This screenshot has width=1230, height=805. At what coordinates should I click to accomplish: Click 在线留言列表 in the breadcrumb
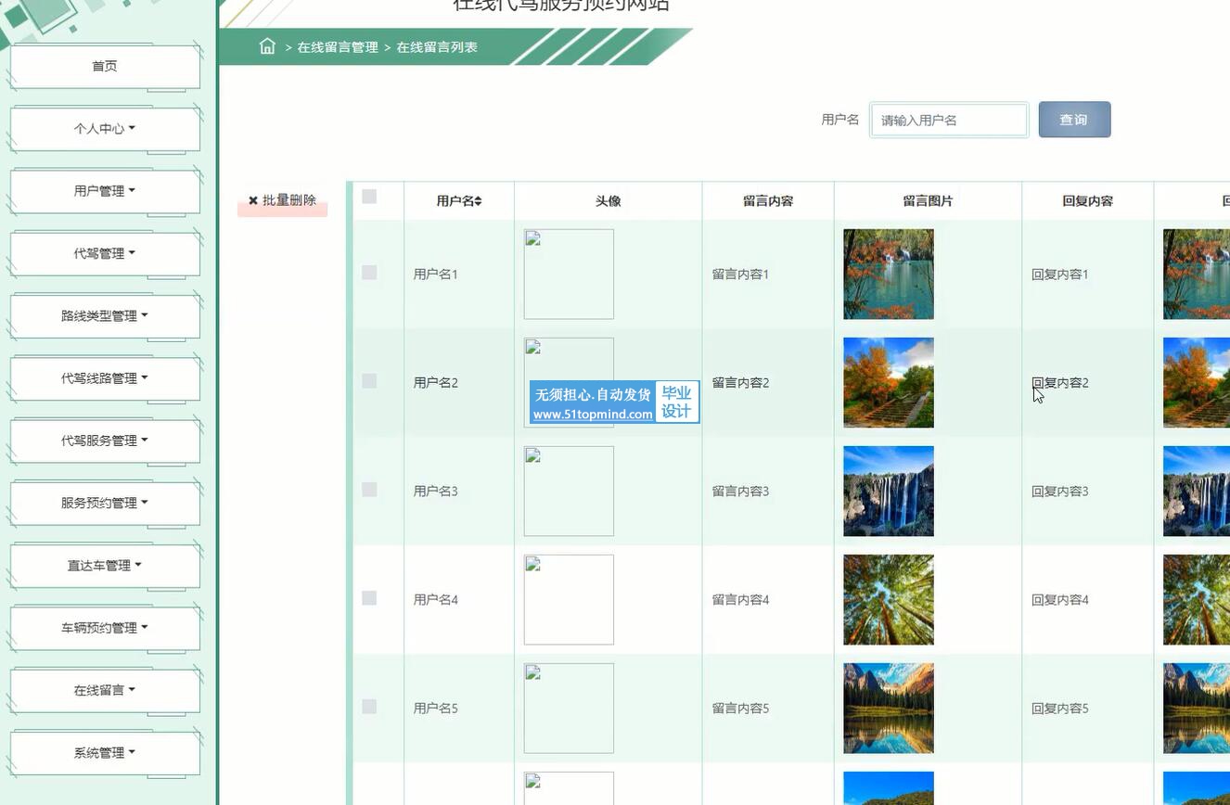point(437,47)
